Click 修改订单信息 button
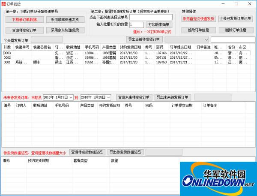This screenshot has width=257, height=196. click(x=199, y=30)
